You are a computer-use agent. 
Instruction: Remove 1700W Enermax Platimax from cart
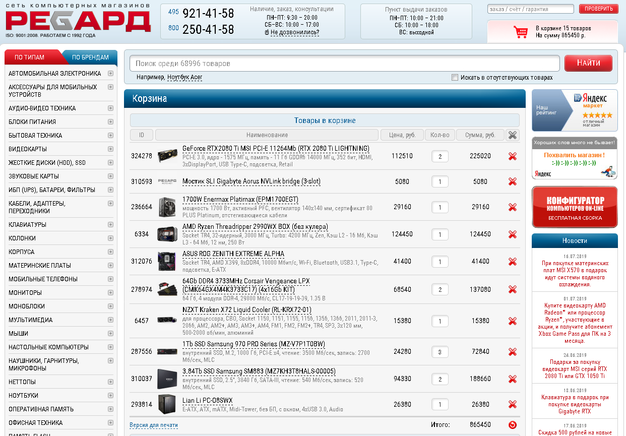click(x=513, y=207)
